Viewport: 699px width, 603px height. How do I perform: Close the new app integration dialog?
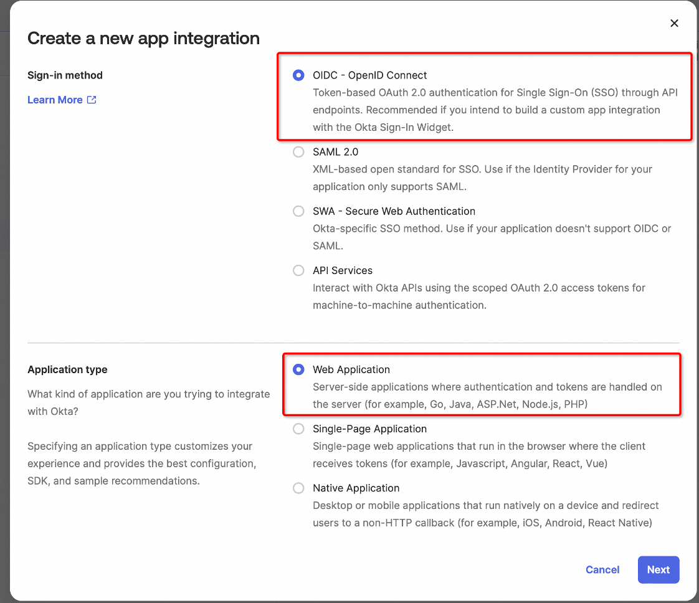674,23
